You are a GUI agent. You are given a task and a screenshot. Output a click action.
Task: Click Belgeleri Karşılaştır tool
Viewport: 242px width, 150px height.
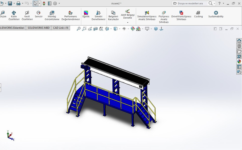click(x=113, y=16)
